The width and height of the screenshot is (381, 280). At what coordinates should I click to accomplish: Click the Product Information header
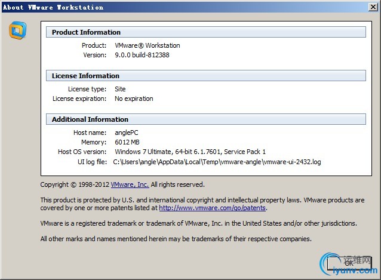[206, 32]
